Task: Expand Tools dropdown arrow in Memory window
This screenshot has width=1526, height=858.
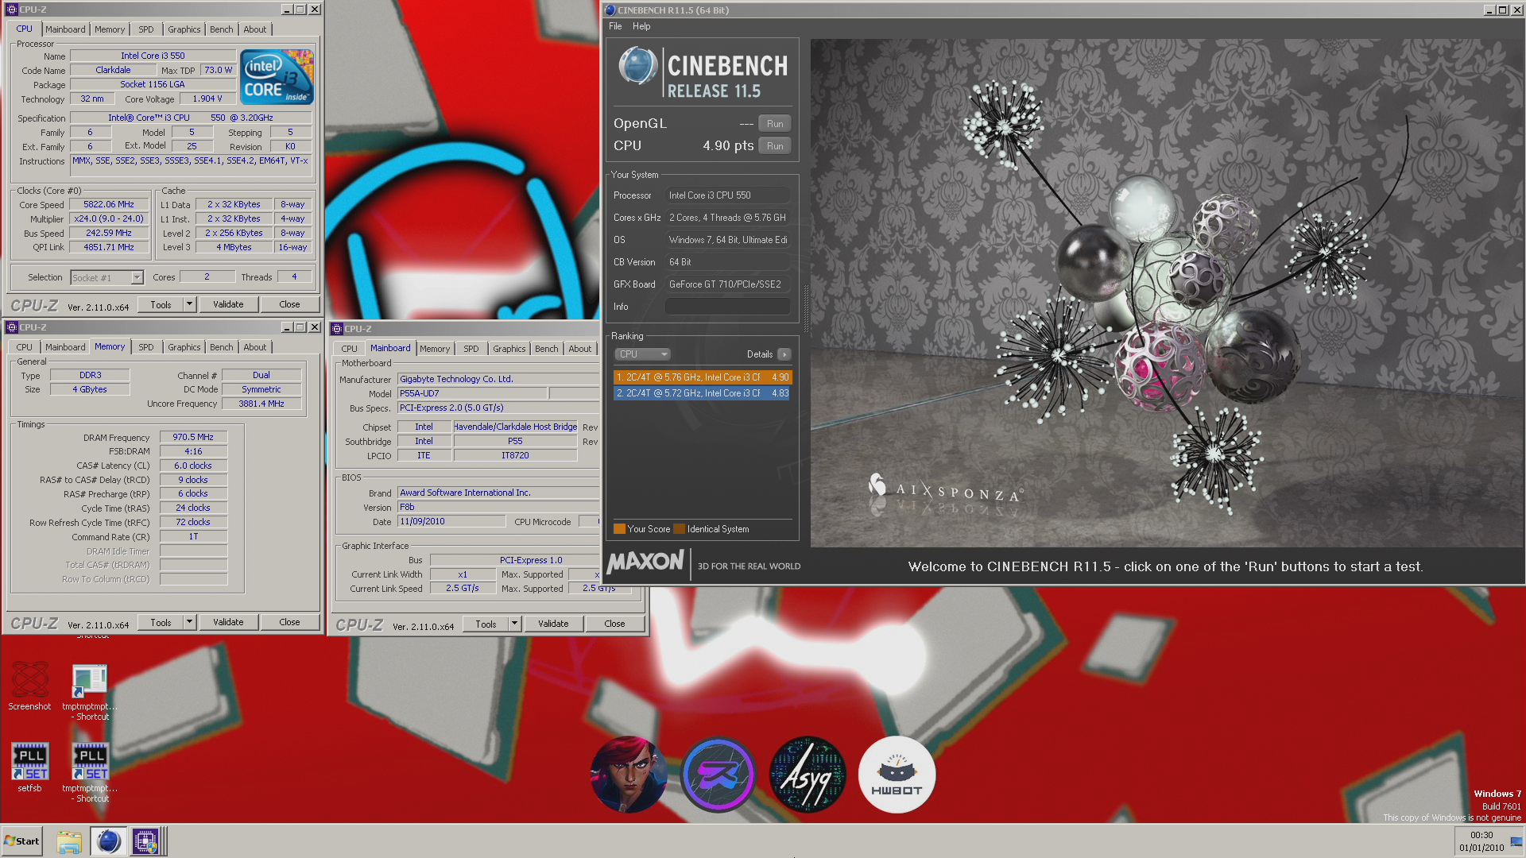Action: click(189, 622)
